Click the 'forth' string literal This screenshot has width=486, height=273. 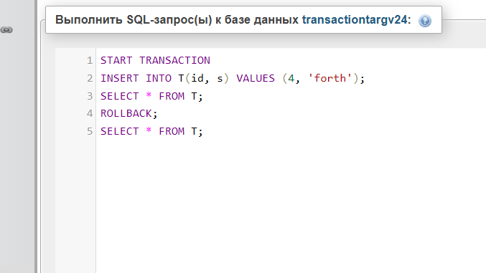point(330,78)
